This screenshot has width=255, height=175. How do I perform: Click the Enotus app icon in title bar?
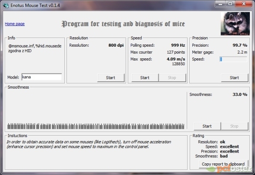(x=6, y=6)
